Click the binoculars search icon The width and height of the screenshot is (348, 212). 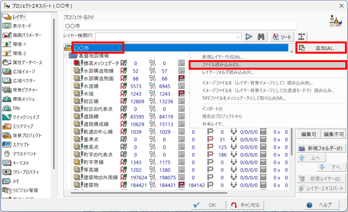261,37
